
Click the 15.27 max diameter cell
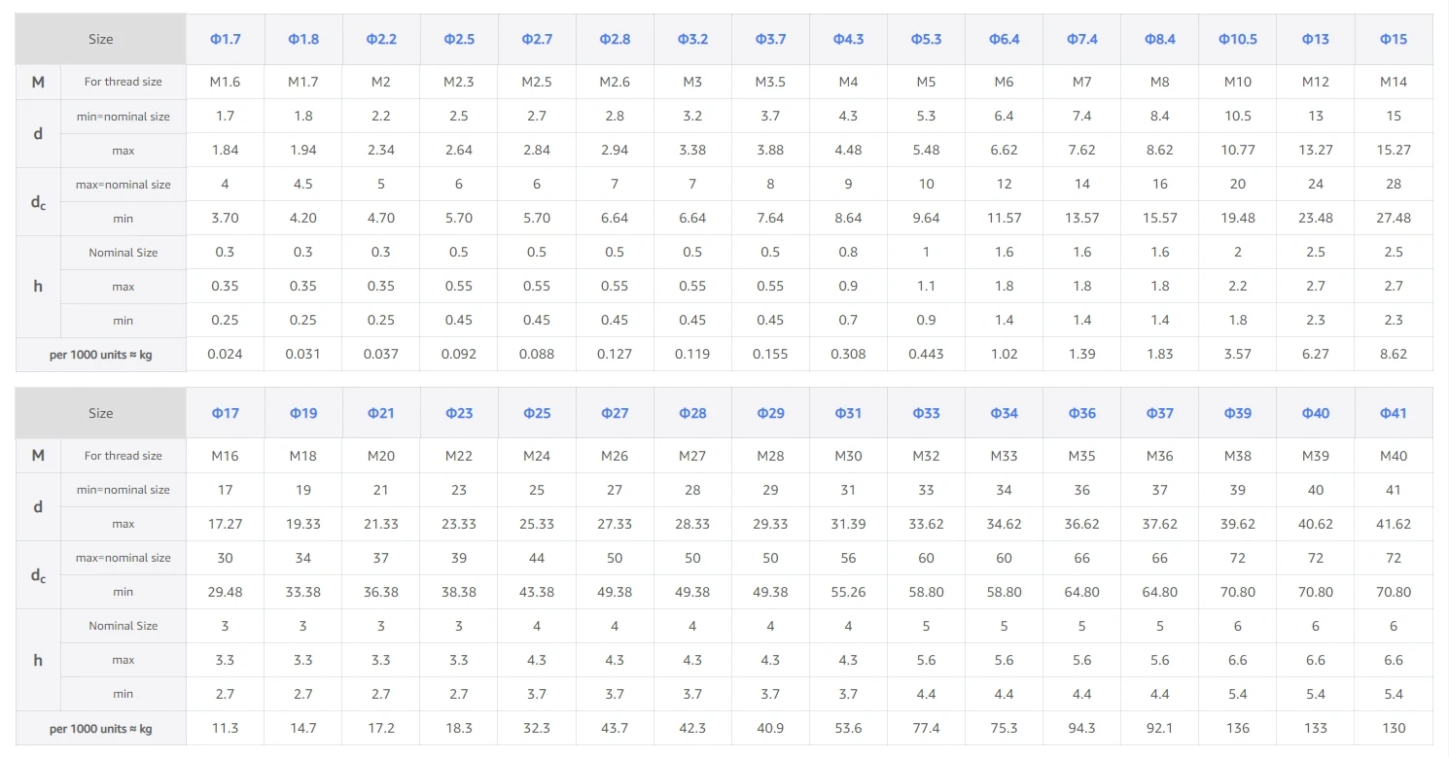pos(1394,150)
